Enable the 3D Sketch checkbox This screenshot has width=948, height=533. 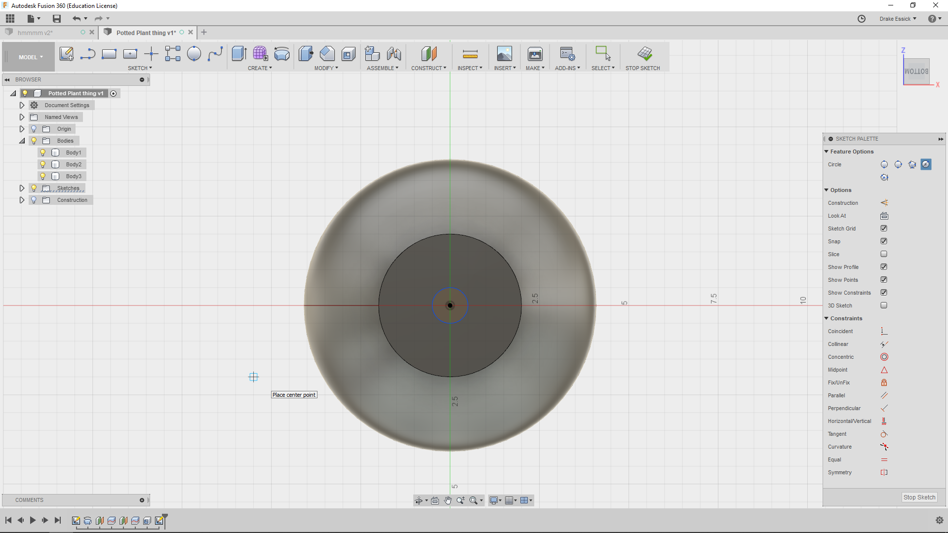[884, 305]
